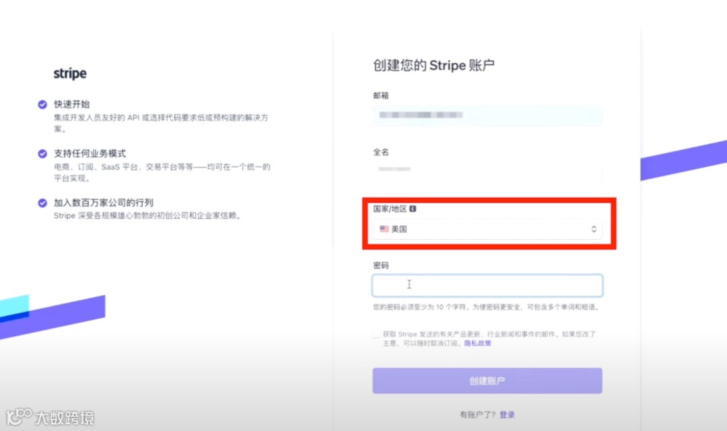
Task: Follow the 登录 sign-in link
Action: tap(507, 415)
